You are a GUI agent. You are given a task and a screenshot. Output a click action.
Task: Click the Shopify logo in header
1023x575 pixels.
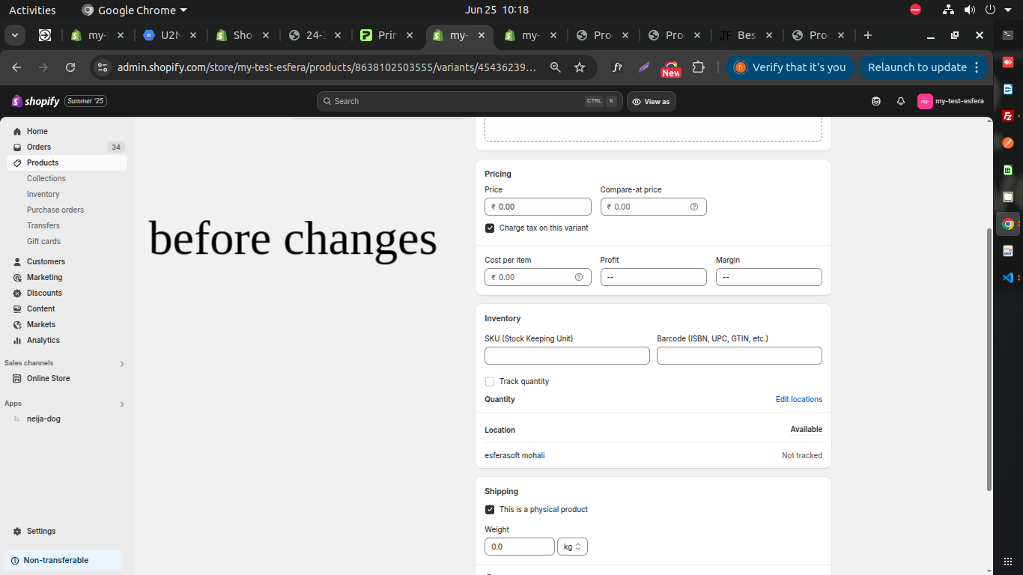coord(35,101)
